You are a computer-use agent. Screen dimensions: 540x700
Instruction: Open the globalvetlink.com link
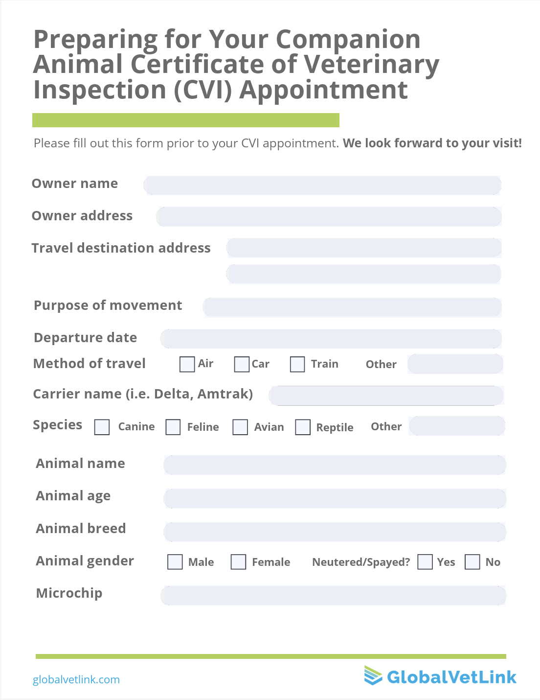[x=76, y=679]
